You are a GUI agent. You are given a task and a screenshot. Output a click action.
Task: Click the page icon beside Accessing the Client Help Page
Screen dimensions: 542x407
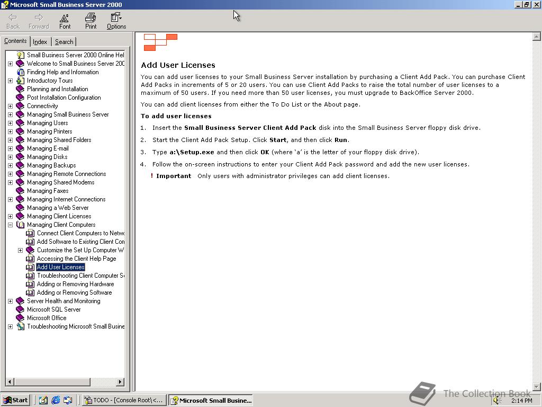click(30, 259)
